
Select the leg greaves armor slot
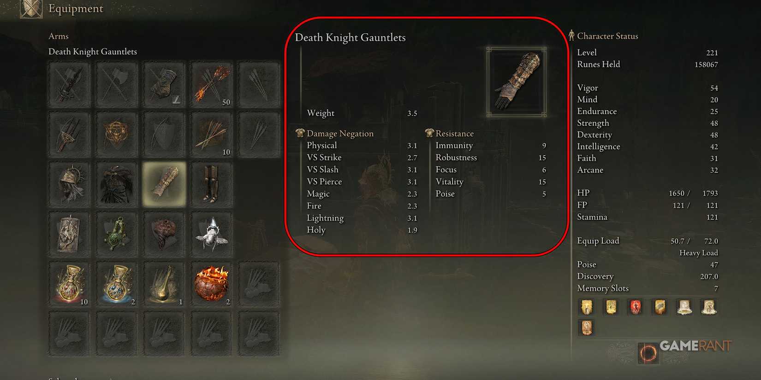(211, 184)
